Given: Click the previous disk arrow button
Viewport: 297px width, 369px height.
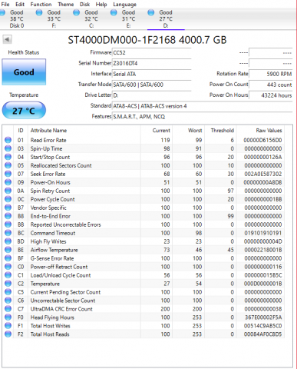Looking at the screenshot, I should pyautogui.click(x=7, y=39).
